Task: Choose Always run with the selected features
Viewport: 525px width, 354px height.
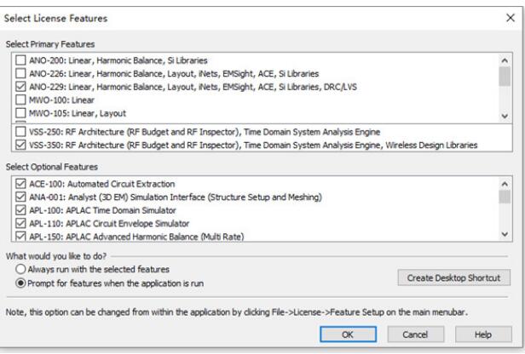Action: coord(20,269)
